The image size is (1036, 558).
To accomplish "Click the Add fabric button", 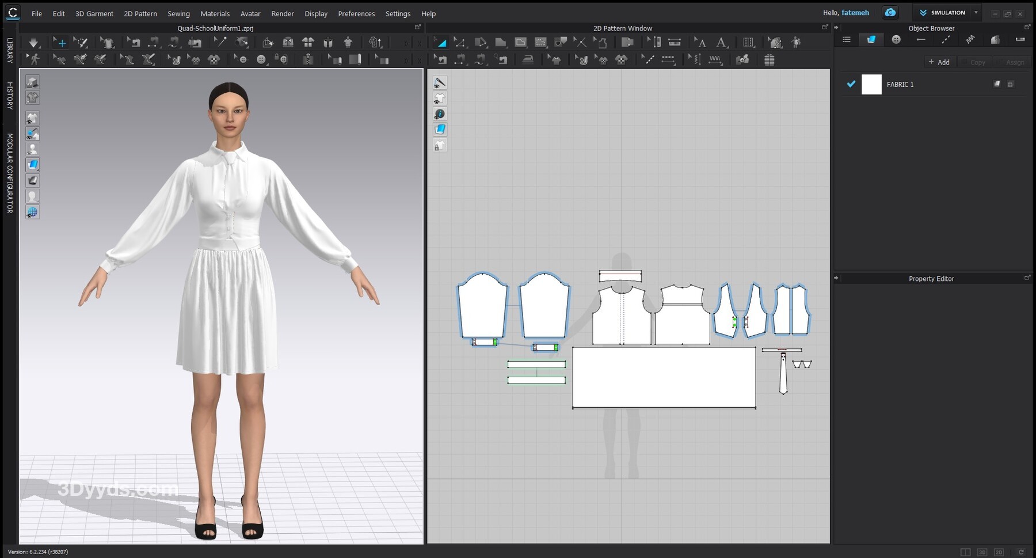I will [939, 62].
